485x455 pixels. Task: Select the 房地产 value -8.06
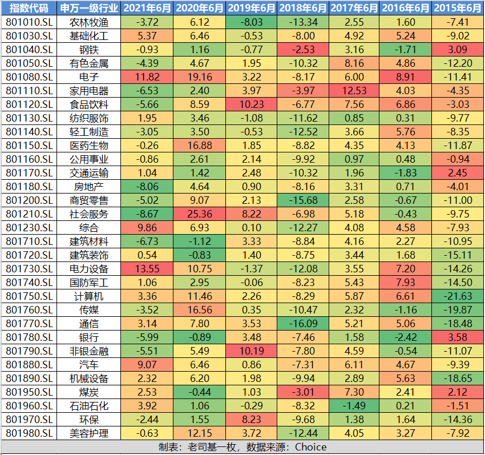tap(147, 187)
